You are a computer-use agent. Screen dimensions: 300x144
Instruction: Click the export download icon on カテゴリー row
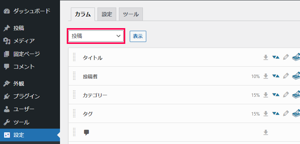pos(265,95)
